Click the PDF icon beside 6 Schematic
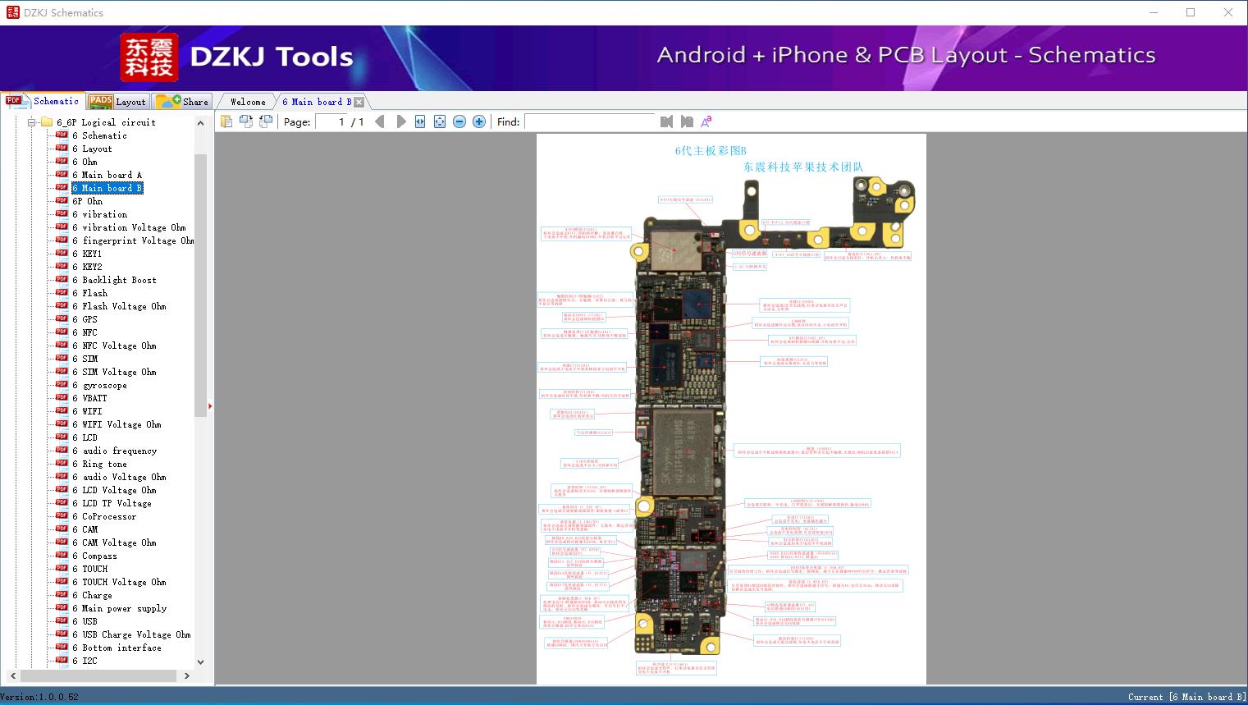Screen dimensions: 1248x705 click(62, 135)
